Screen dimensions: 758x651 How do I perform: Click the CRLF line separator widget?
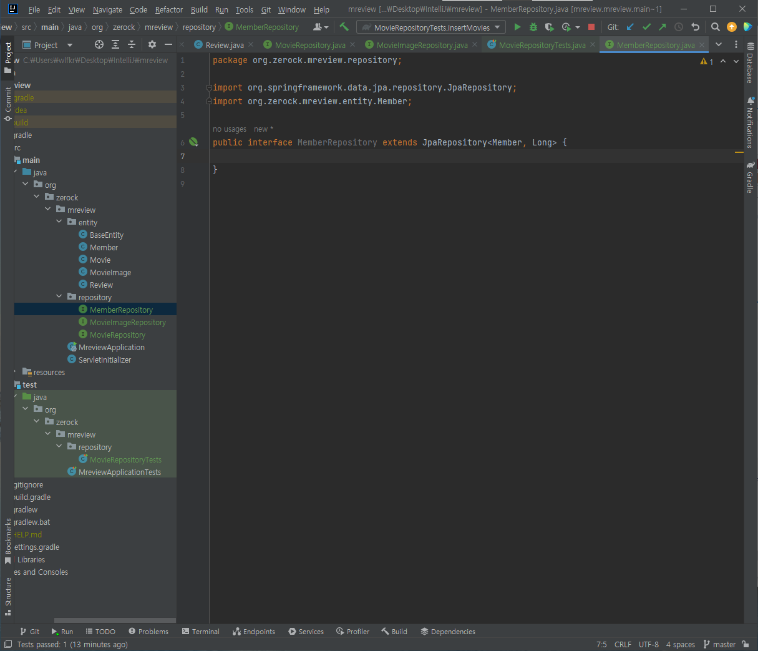pyautogui.click(x=623, y=644)
